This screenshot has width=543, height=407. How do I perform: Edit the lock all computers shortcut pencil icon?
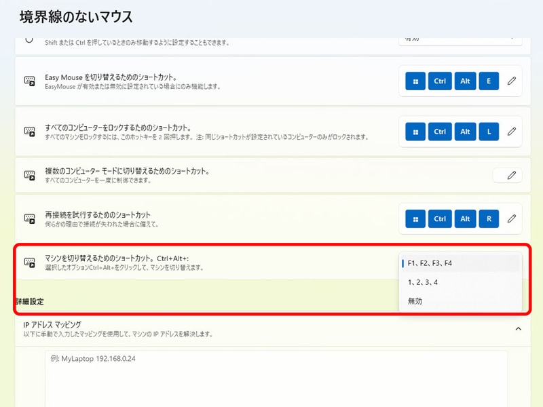pos(512,132)
